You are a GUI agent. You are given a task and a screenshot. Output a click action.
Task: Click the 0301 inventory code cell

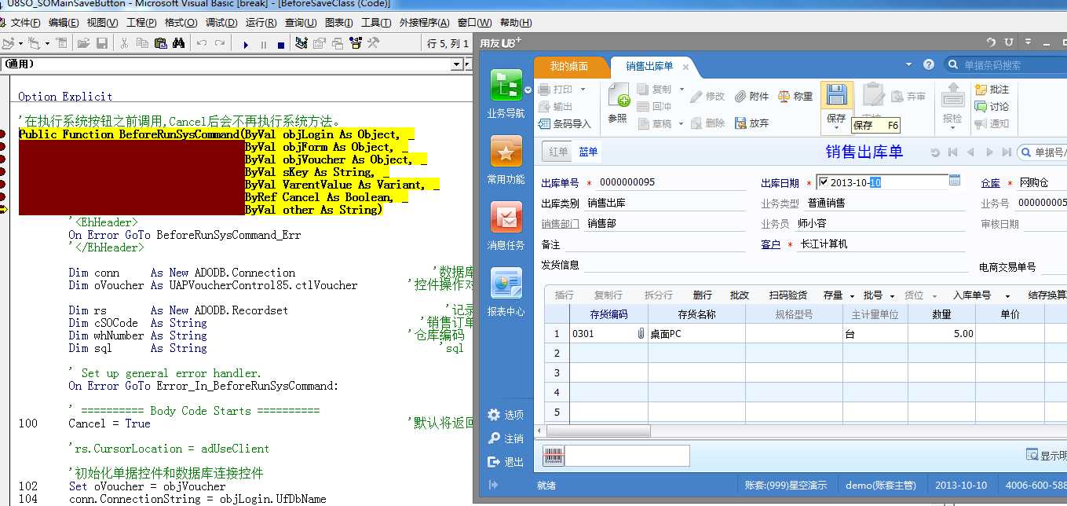click(608, 334)
